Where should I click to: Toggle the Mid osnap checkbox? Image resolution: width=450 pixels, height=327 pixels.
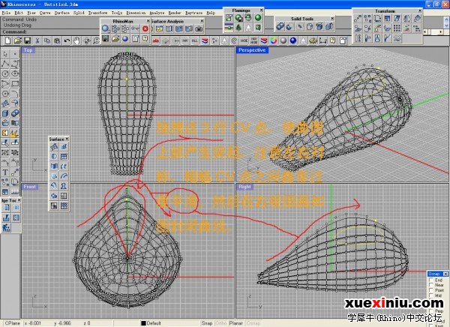click(x=430, y=295)
